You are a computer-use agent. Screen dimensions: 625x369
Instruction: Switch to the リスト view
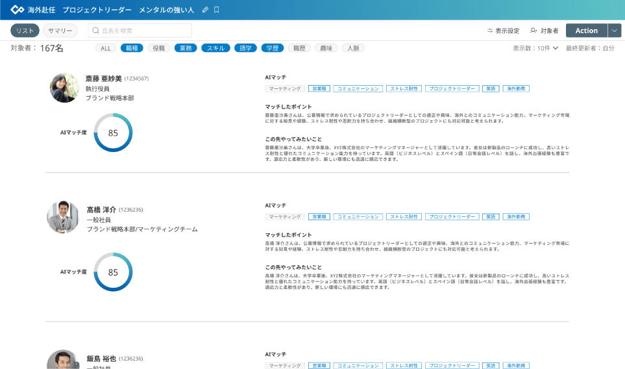click(25, 31)
